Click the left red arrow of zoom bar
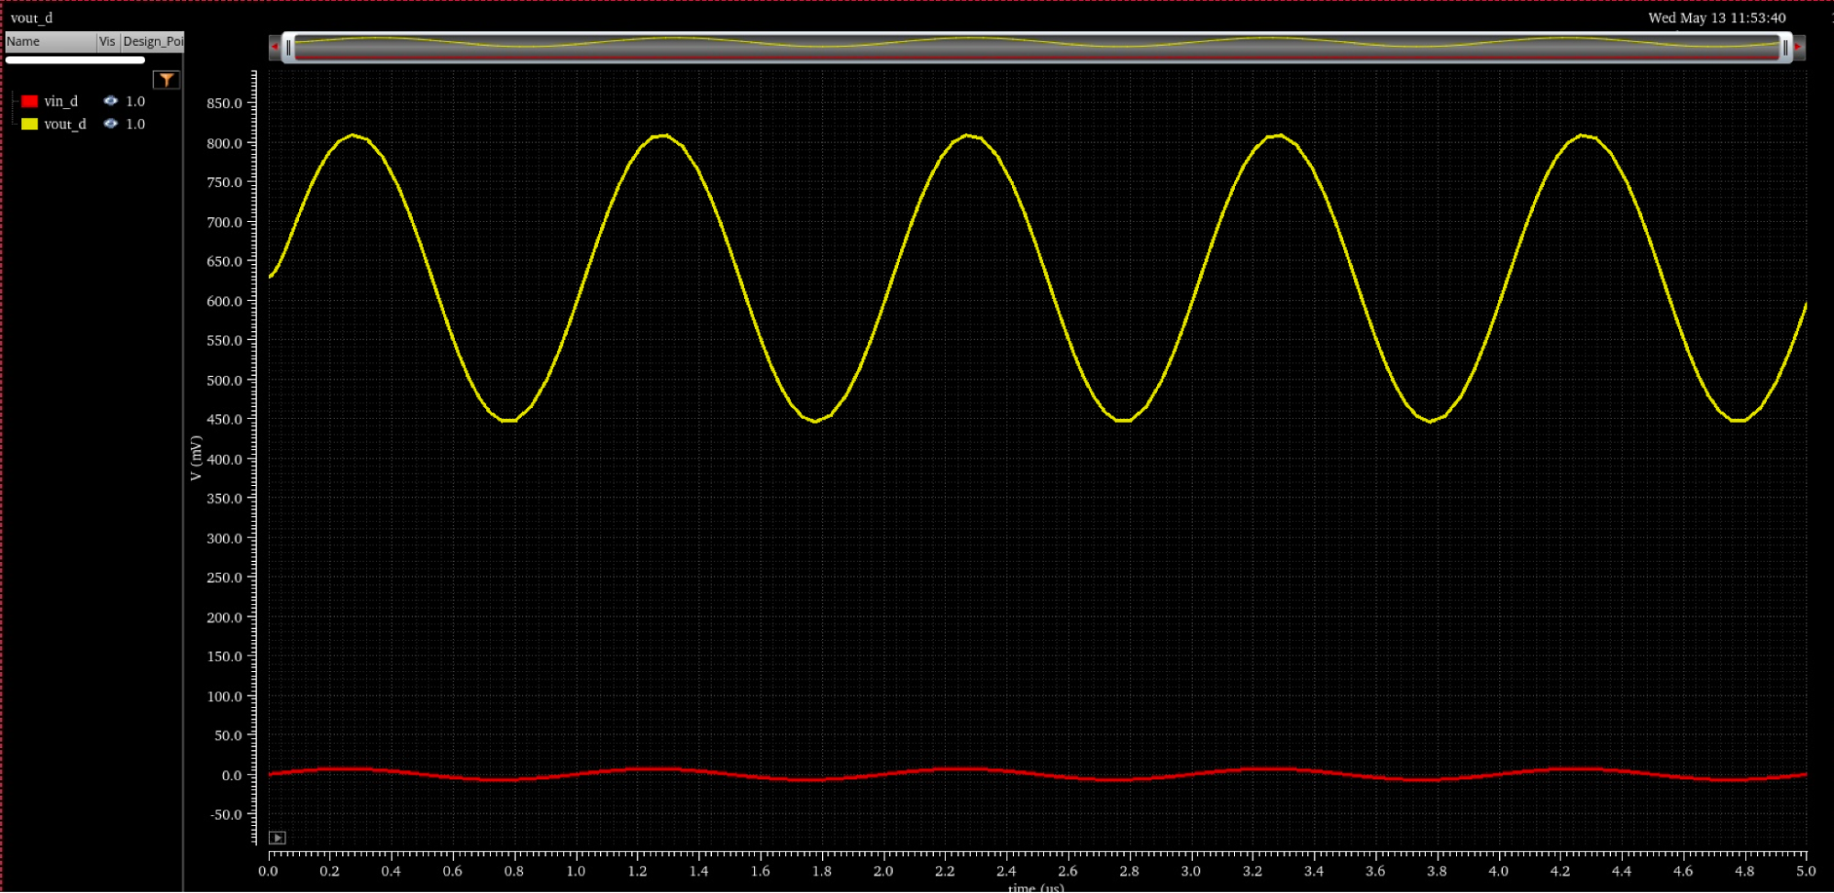The width and height of the screenshot is (1834, 893). [274, 47]
